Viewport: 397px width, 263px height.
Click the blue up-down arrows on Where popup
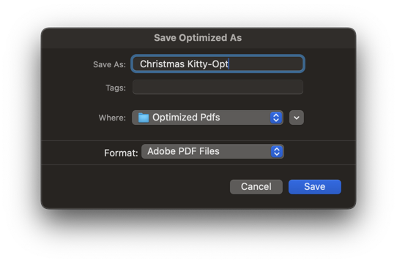[276, 118]
